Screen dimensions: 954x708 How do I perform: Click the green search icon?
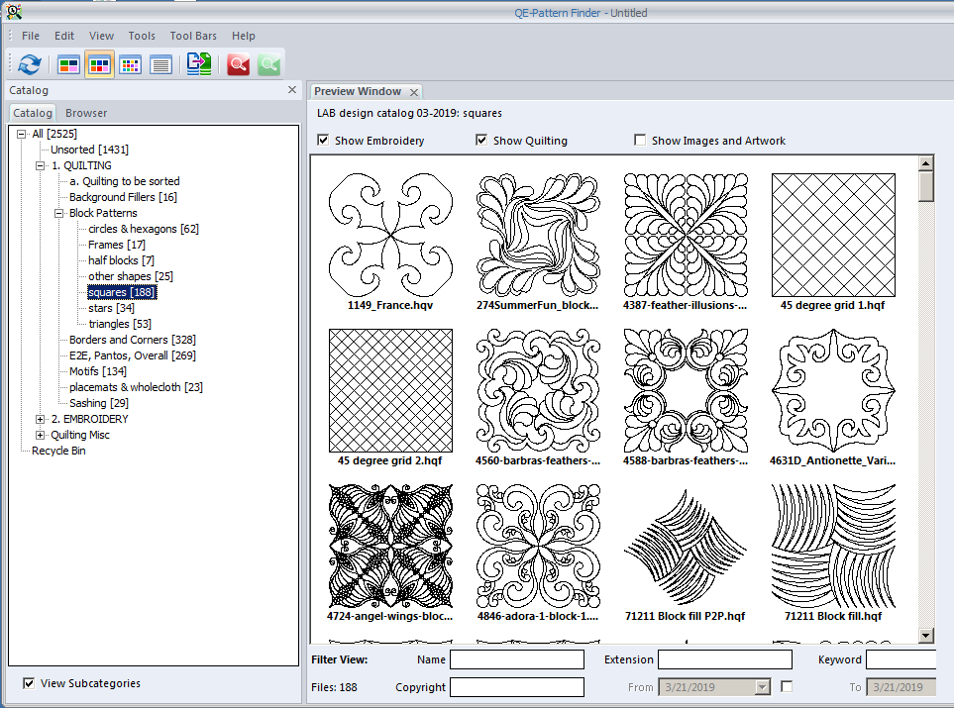point(268,64)
